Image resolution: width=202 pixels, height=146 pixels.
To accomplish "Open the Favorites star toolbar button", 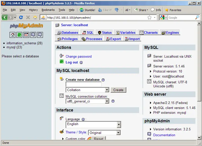I will [173, 10].
